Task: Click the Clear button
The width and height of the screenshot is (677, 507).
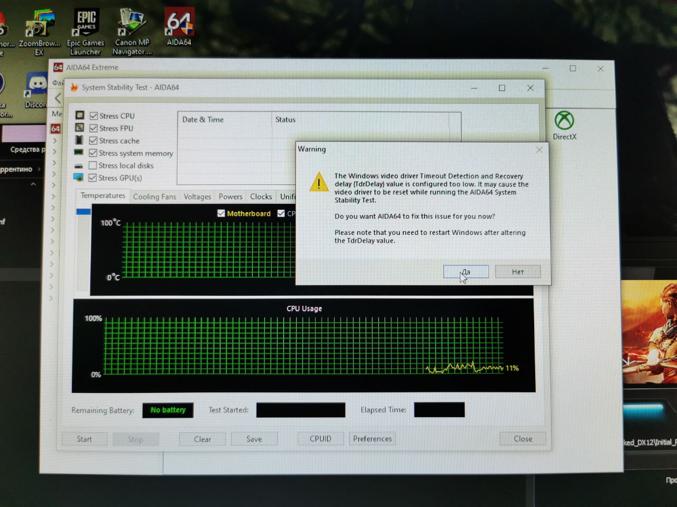Action: tap(203, 439)
